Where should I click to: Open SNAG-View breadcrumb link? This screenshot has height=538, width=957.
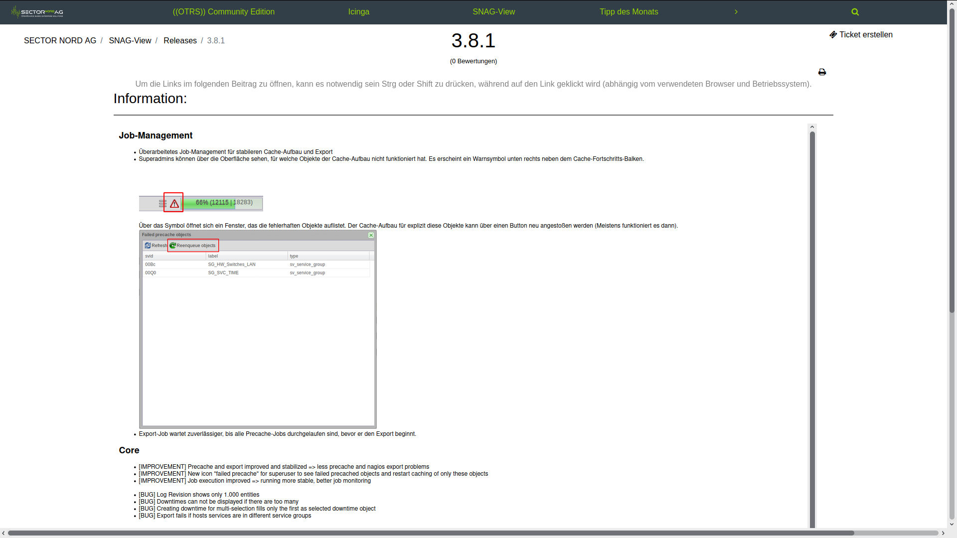point(130,41)
